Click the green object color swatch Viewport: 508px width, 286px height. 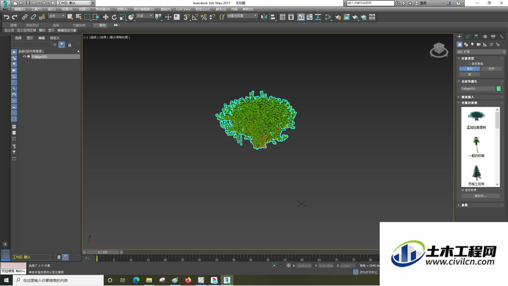(x=499, y=89)
